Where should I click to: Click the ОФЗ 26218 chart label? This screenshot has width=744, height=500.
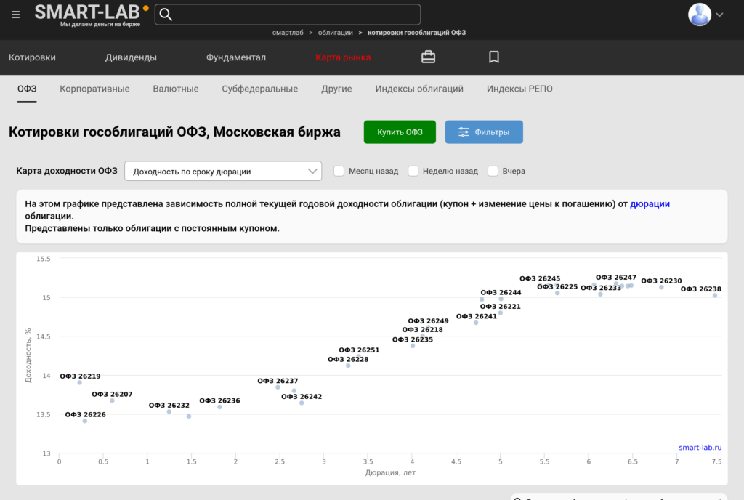pos(422,330)
